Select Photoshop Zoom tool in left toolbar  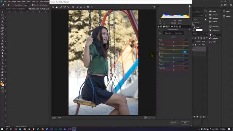pos(3,75)
